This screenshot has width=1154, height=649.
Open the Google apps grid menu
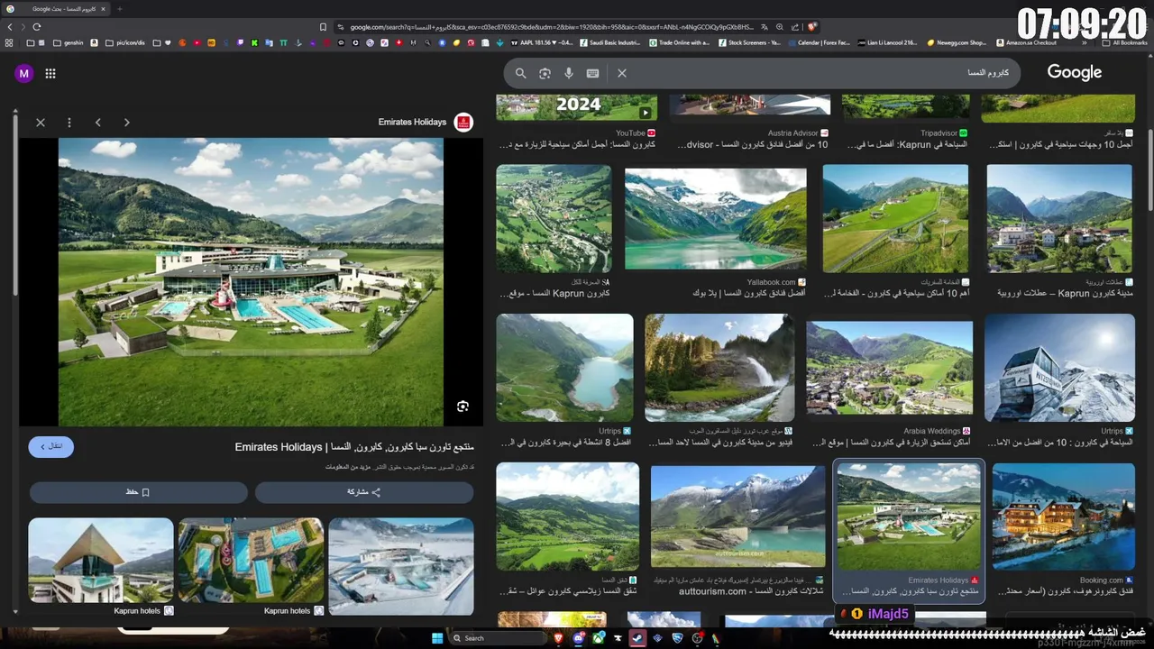[50, 74]
